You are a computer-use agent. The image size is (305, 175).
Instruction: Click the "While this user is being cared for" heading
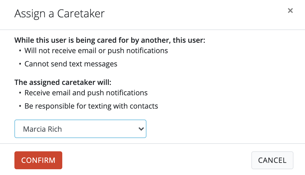[110, 40]
